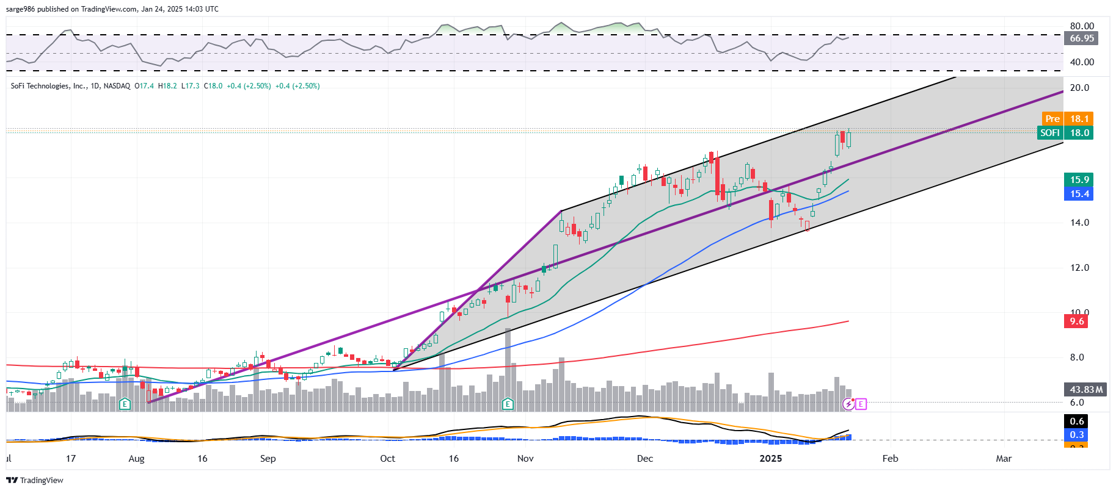This screenshot has height=491, width=1116.
Task: Click the RSI value label 66.95
Action: click(x=1081, y=38)
